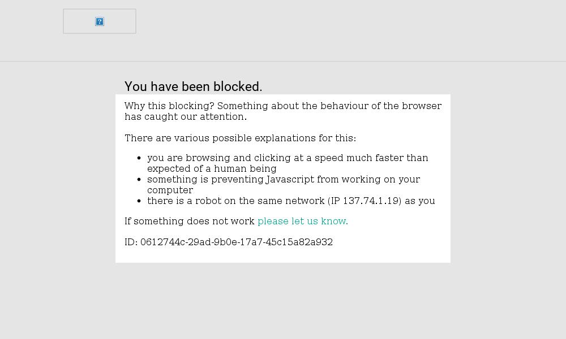Click the bullet dot beside 'there is a robot'
The image size is (566, 339).
click(x=139, y=201)
